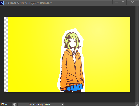139x106 pixels.
Task: Click the transparent checkerboard strip on canvas
Action: 6,54
